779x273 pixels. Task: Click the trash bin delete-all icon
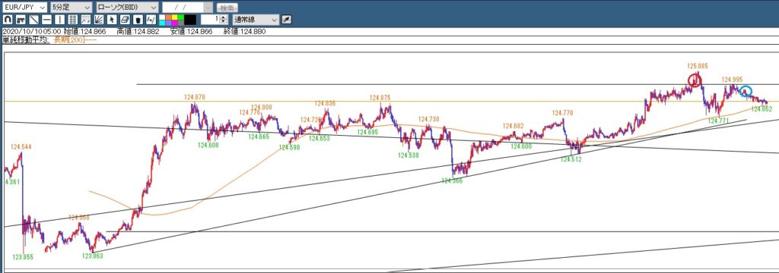click(138, 19)
